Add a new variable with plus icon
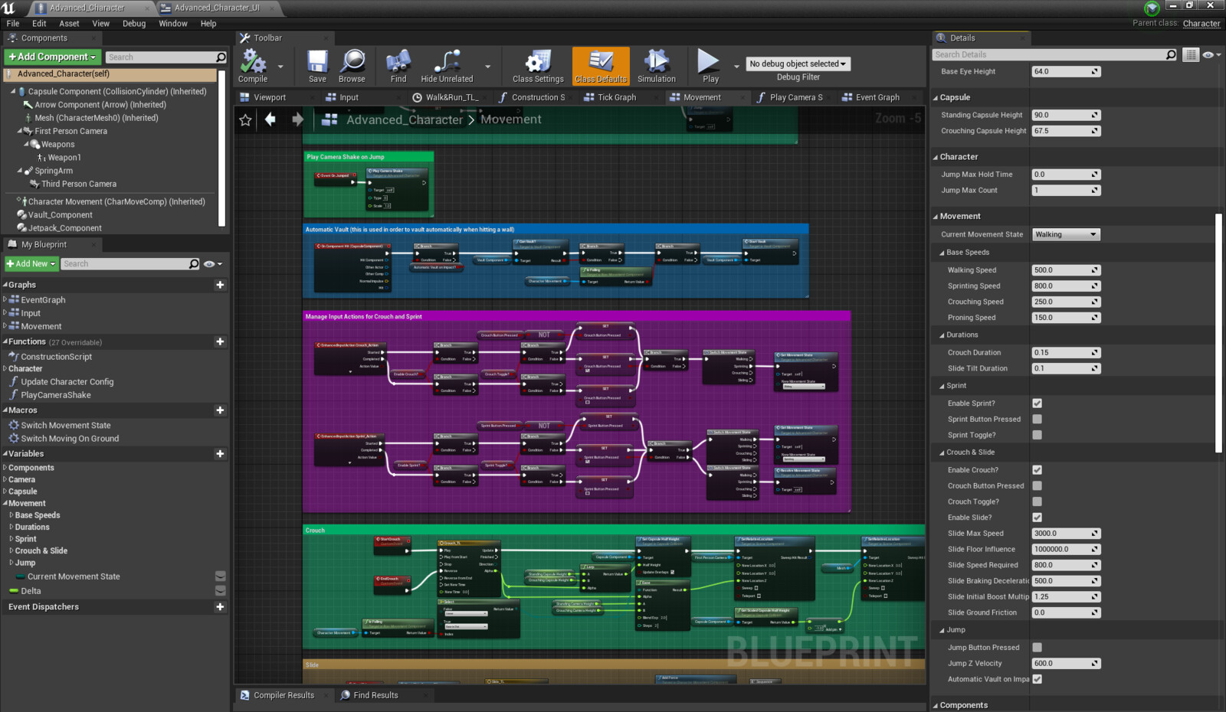 click(x=220, y=454)
